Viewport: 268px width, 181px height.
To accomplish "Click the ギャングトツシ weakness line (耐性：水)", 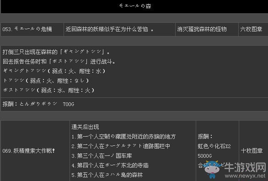I will coord(54,71).
